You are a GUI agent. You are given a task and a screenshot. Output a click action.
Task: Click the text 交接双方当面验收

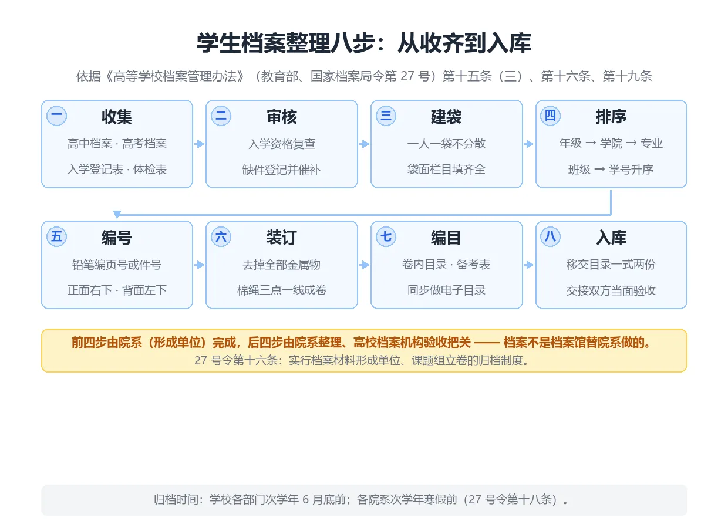(611, 290)
